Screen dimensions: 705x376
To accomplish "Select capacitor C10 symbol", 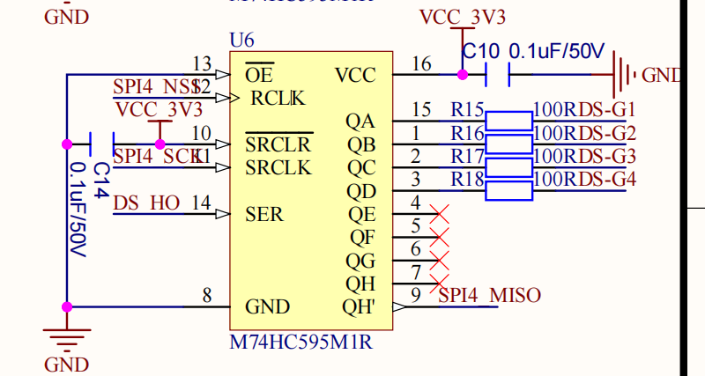I will point(498,75).
